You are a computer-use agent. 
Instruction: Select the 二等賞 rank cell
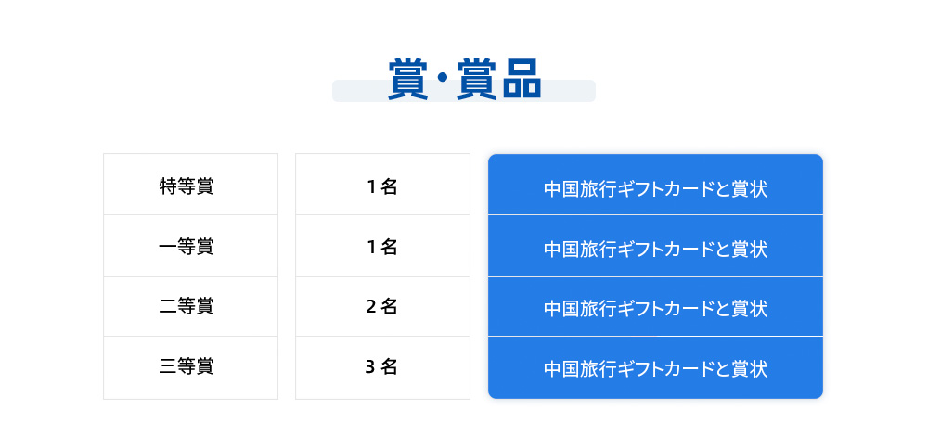point(190,306)
